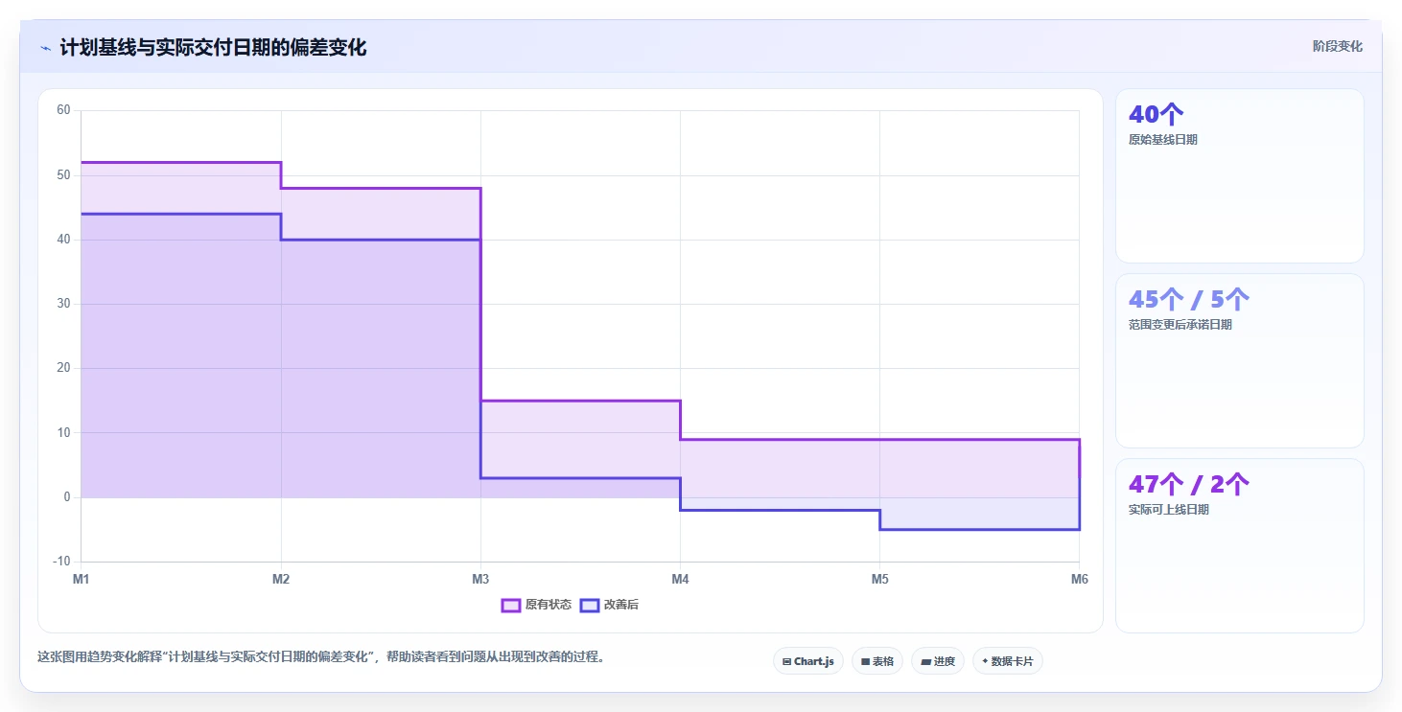The height and width of the screenshot is (712, 1402).
Task: Click the M5 x-axis label
Action: 879,579
